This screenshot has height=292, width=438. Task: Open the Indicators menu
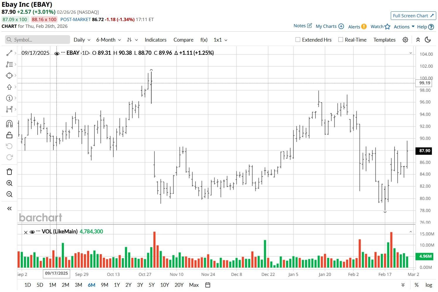155,40
